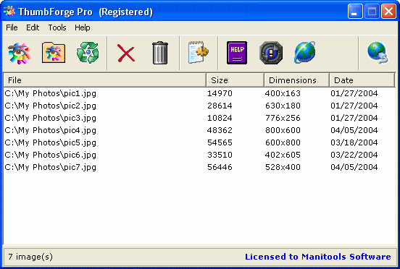The image size is (400, 269).
Task: Click dimensions value 600x800
Action: click(x=283, y=142)
